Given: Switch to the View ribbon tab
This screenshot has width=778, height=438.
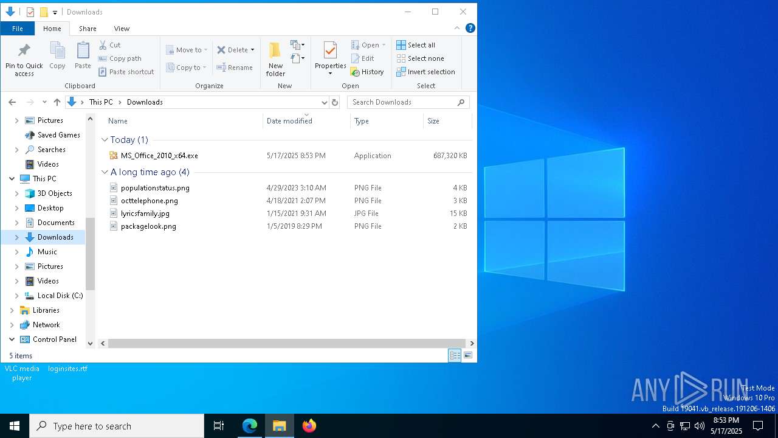Looking at the screenshot, I should click(x=122, y=29).
